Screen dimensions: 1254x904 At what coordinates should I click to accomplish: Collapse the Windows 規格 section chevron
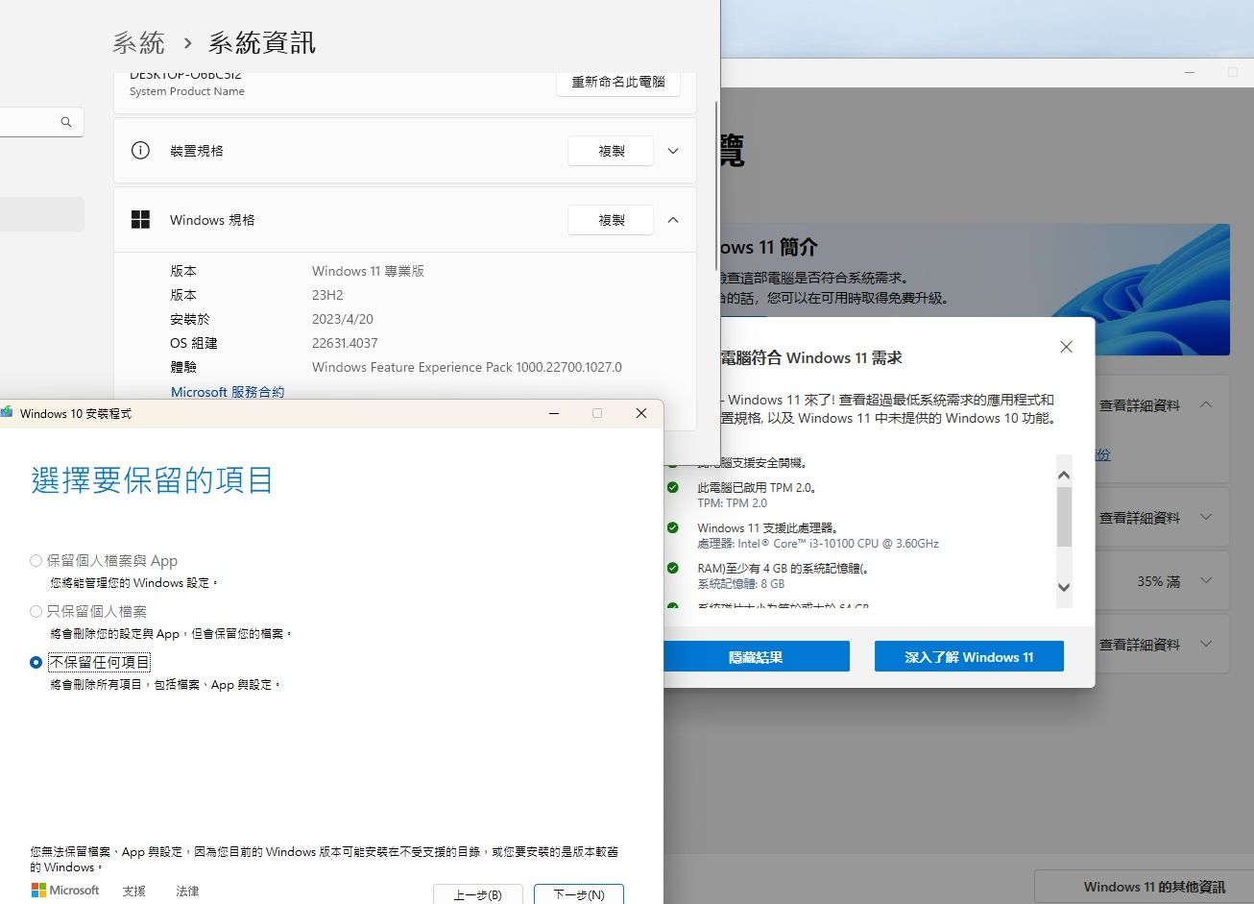(673, 220)
